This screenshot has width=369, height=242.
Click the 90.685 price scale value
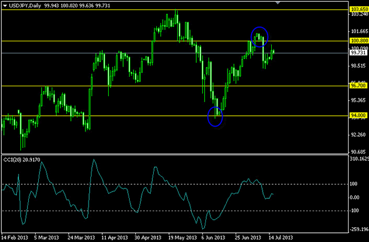[x=358, y=151]
